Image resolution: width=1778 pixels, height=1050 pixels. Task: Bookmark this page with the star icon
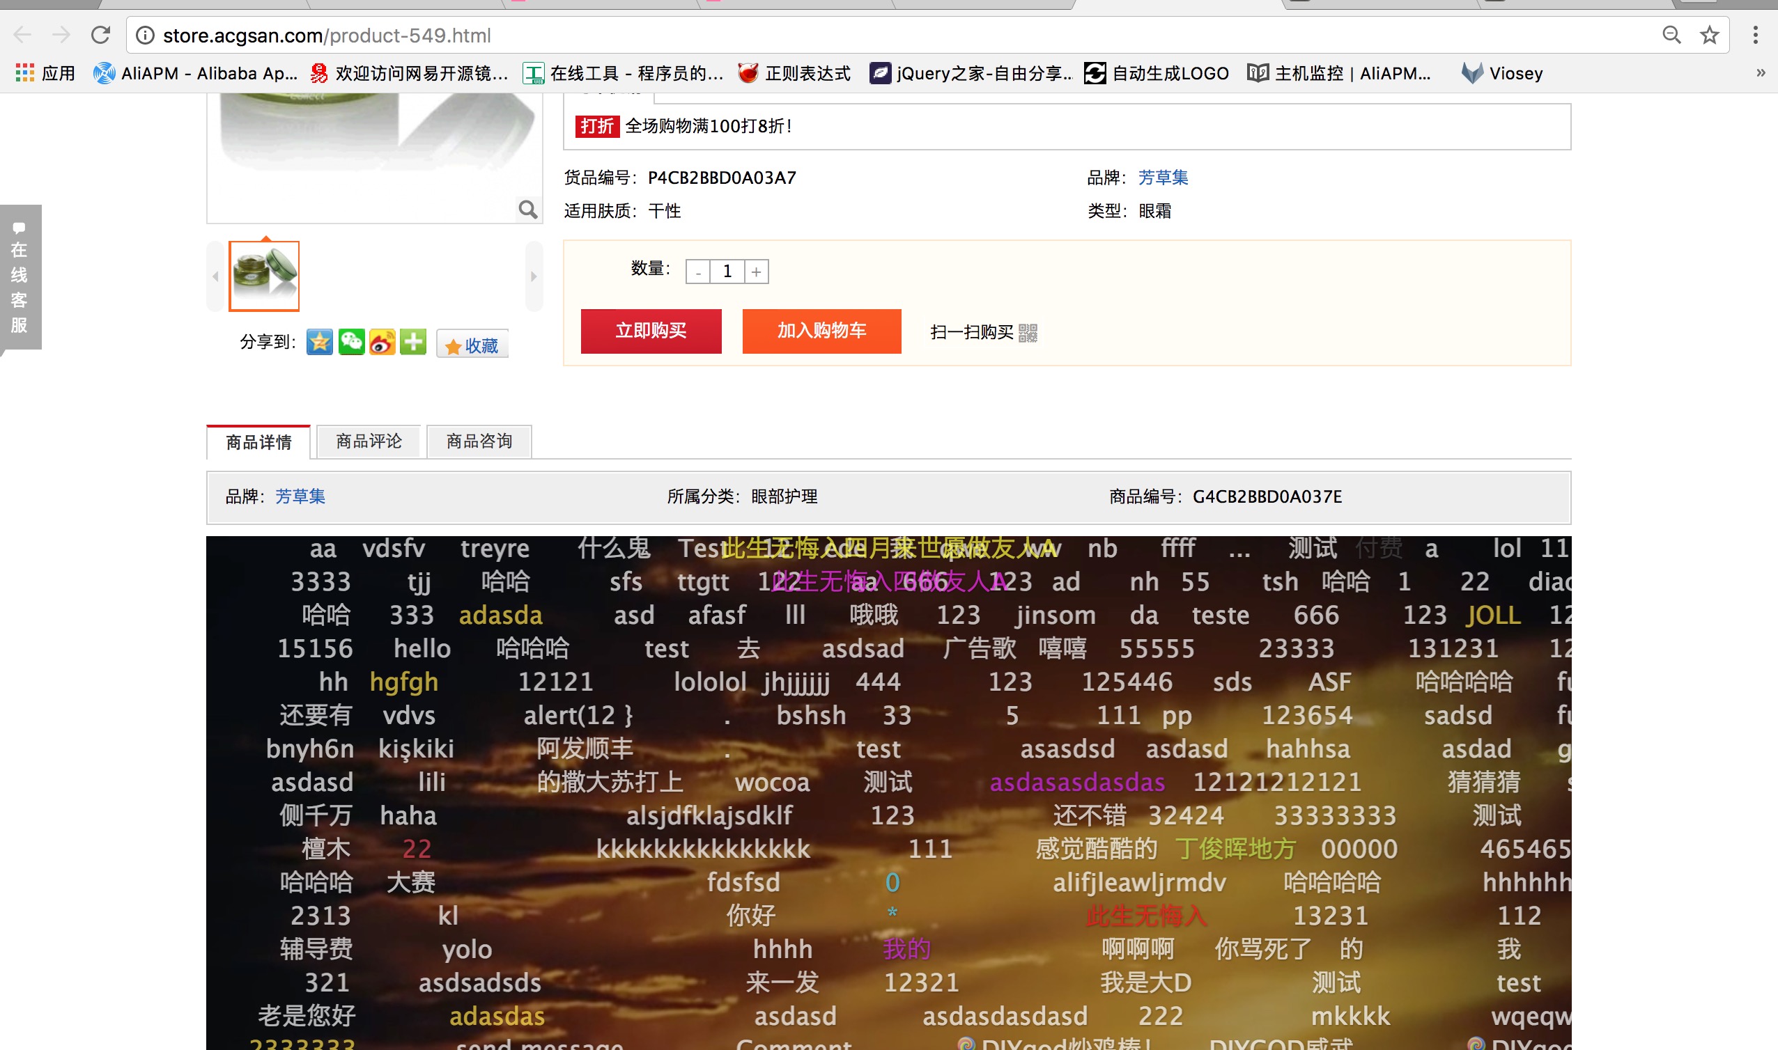(x=1709, y=35)
